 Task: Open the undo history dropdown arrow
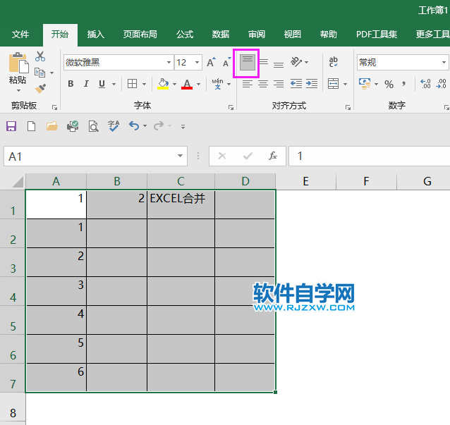click(145, 126)
